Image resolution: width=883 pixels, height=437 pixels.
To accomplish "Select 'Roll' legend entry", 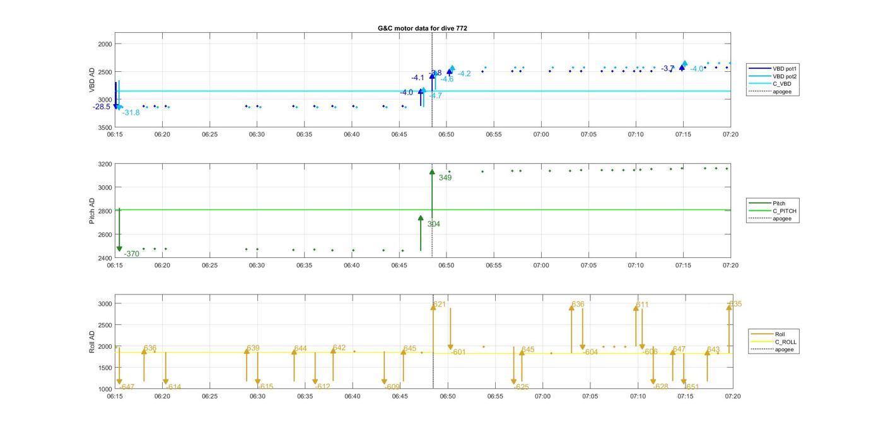I will 780,334.
